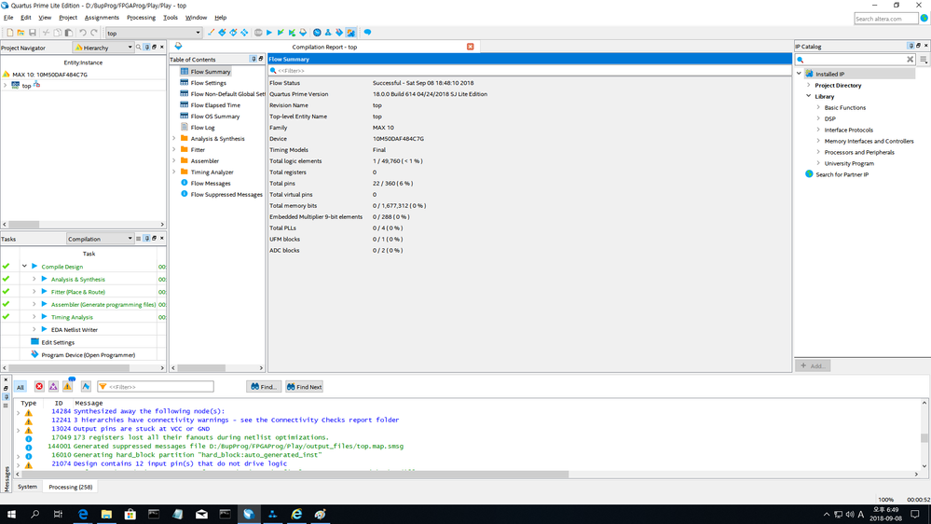
Task: Toggle the All messages filter button
Action: point(21,386)
